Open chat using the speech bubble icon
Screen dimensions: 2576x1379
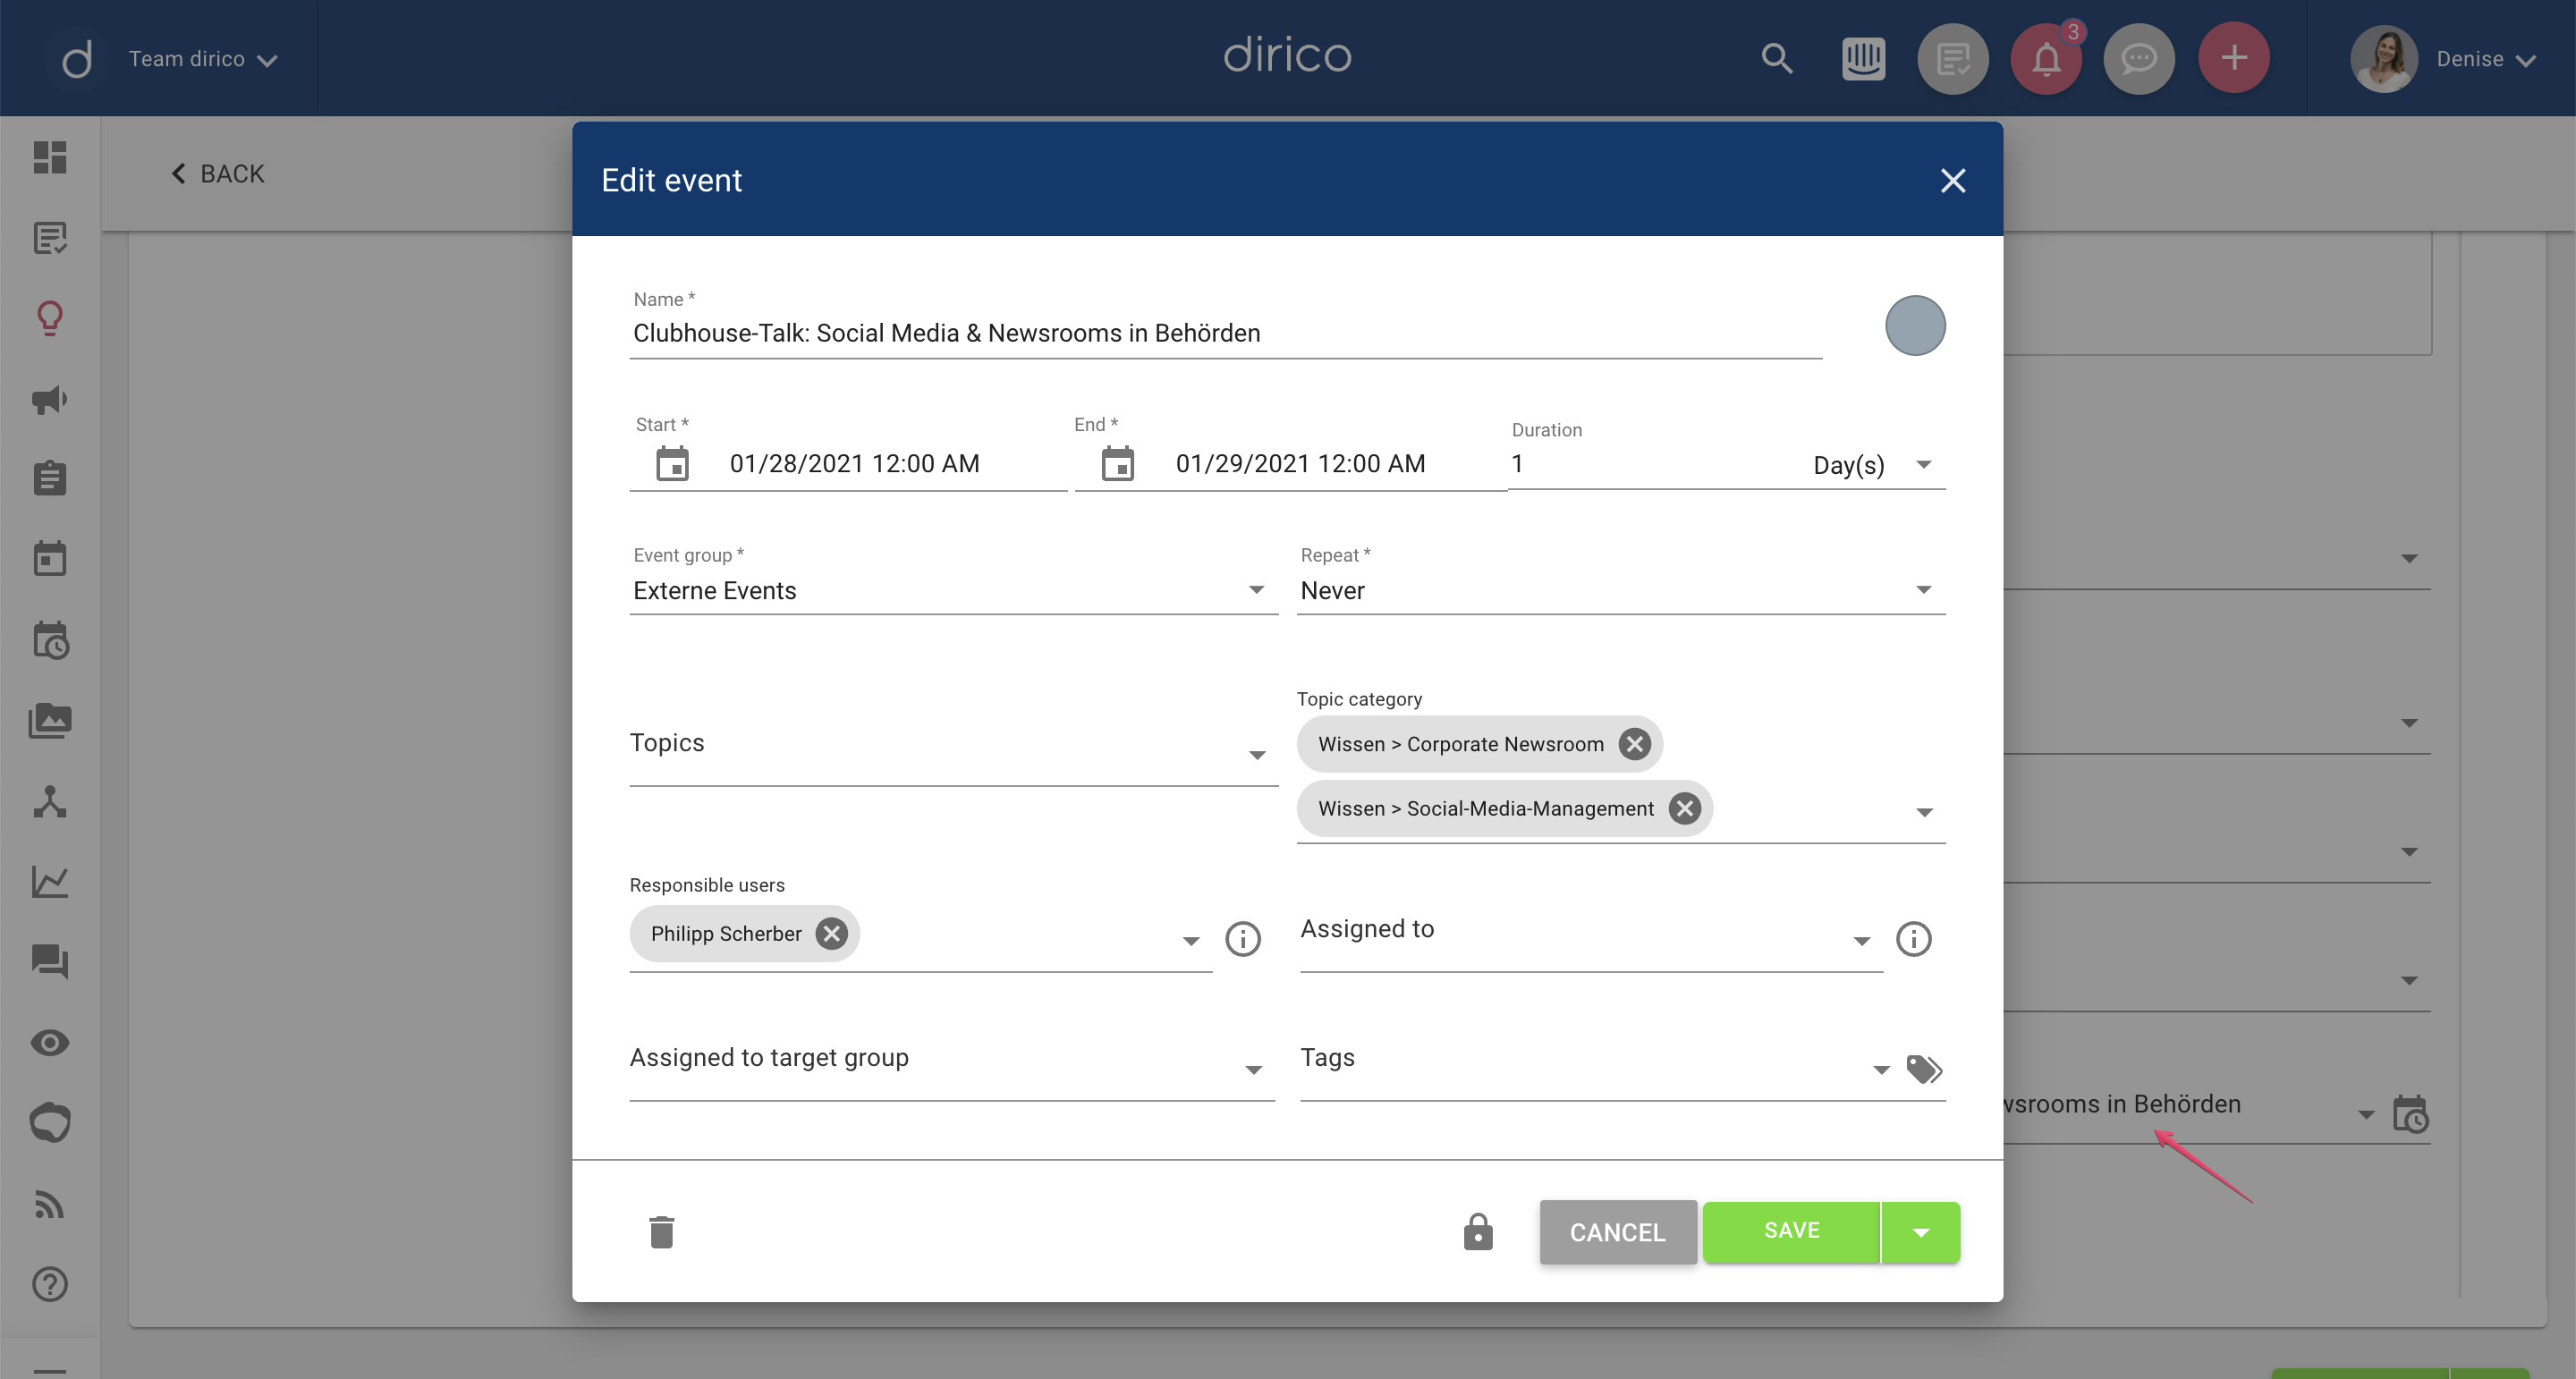pos(2139,58)
